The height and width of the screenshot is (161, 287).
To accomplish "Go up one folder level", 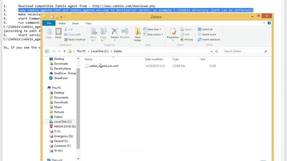I will [64, 51].
